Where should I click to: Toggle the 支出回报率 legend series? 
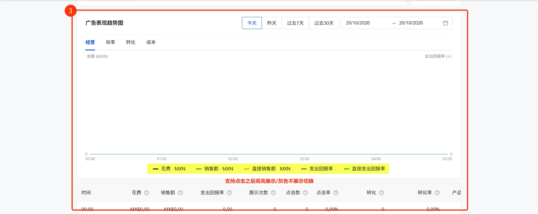317,169
